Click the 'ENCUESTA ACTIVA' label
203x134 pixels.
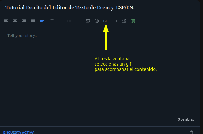pos(19,132)
